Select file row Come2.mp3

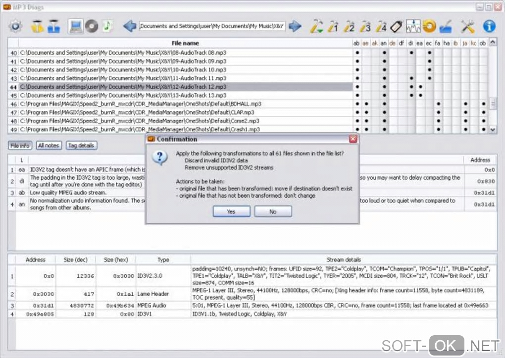(x=185, y=121)
